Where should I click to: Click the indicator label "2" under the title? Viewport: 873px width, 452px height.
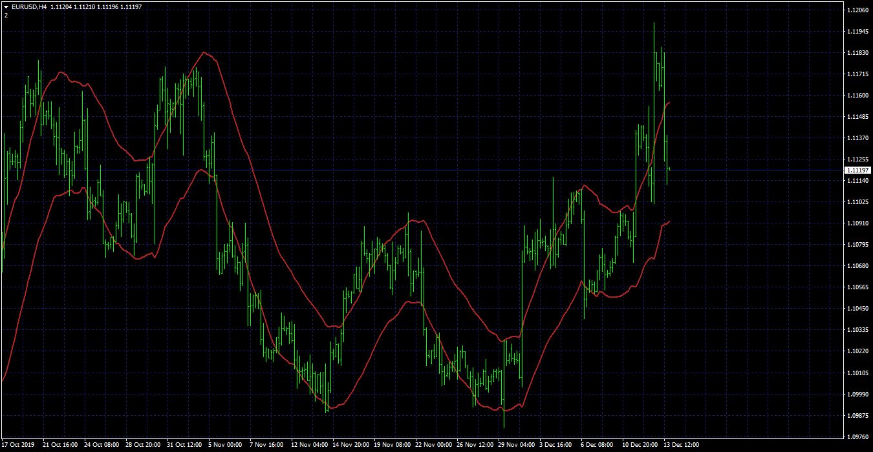pos(6,15)
